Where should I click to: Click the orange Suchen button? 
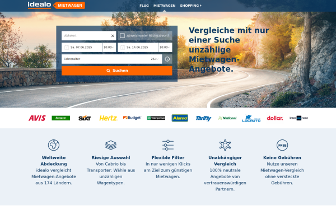pyautogui.click(x=117, y=71)
